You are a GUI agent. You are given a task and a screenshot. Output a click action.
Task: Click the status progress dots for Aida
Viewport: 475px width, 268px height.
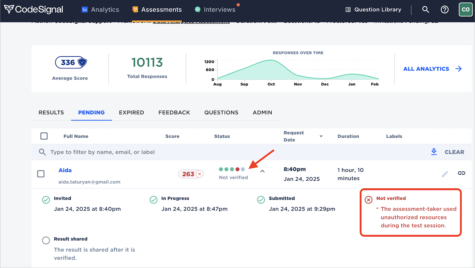pos(232,169)
